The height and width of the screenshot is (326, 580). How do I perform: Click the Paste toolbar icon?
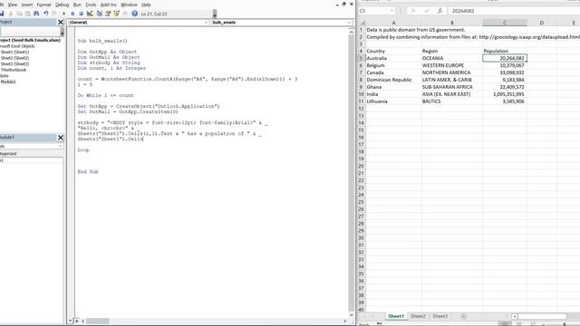(28, 14)
